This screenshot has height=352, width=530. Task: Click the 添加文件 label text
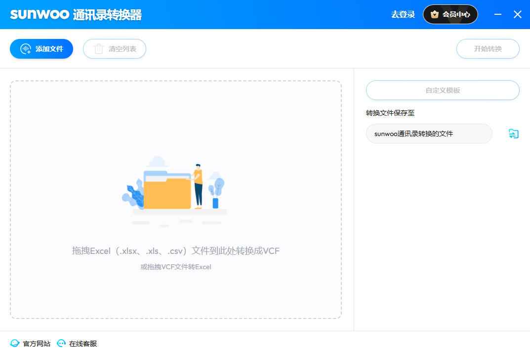click(x=49, y=49)
